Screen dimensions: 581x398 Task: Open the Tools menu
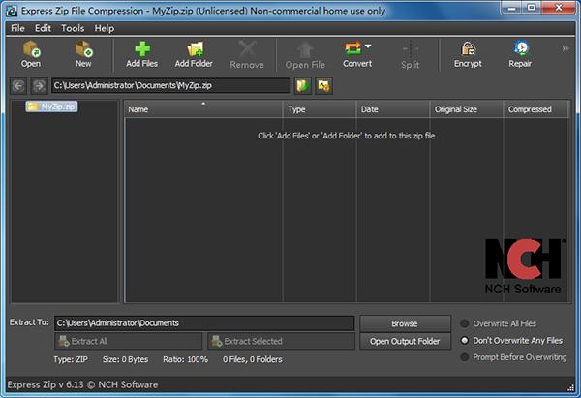[73, 28]
